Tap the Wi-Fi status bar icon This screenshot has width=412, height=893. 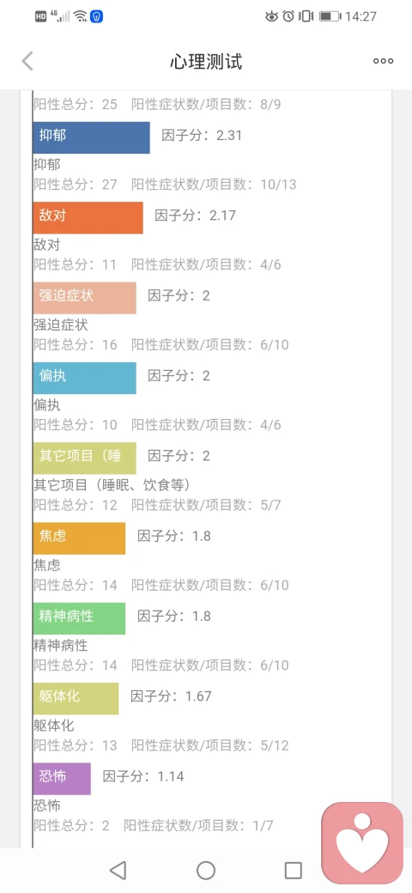coord(80,16)
